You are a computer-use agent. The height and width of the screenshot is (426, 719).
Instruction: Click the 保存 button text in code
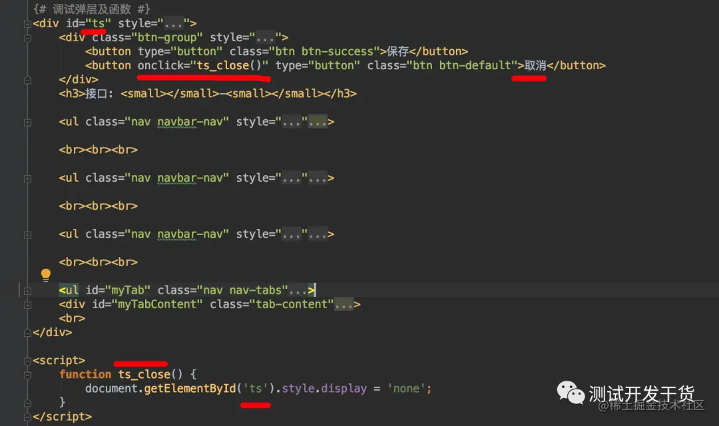(x=397, y=51)
